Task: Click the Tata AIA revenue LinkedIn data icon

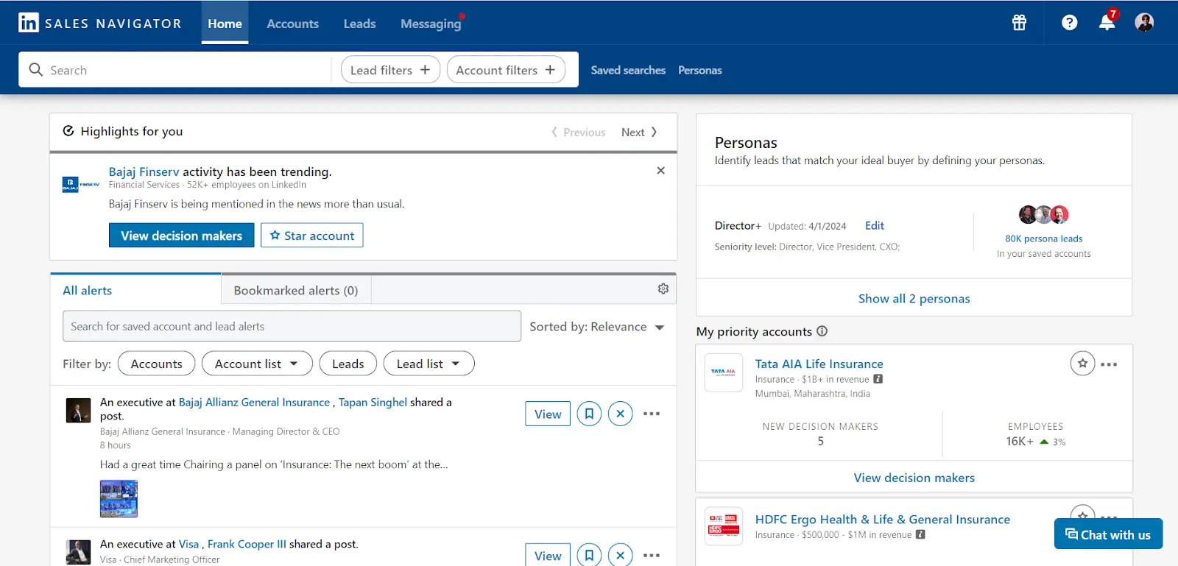Action: point(878,379)
